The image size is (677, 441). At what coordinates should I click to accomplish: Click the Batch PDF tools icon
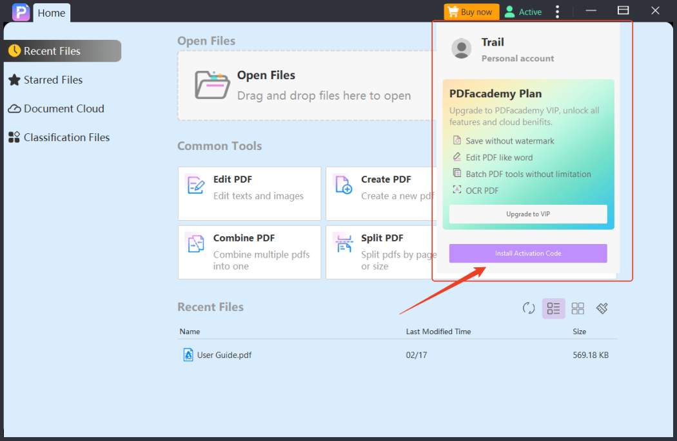(x=456, y=173)
